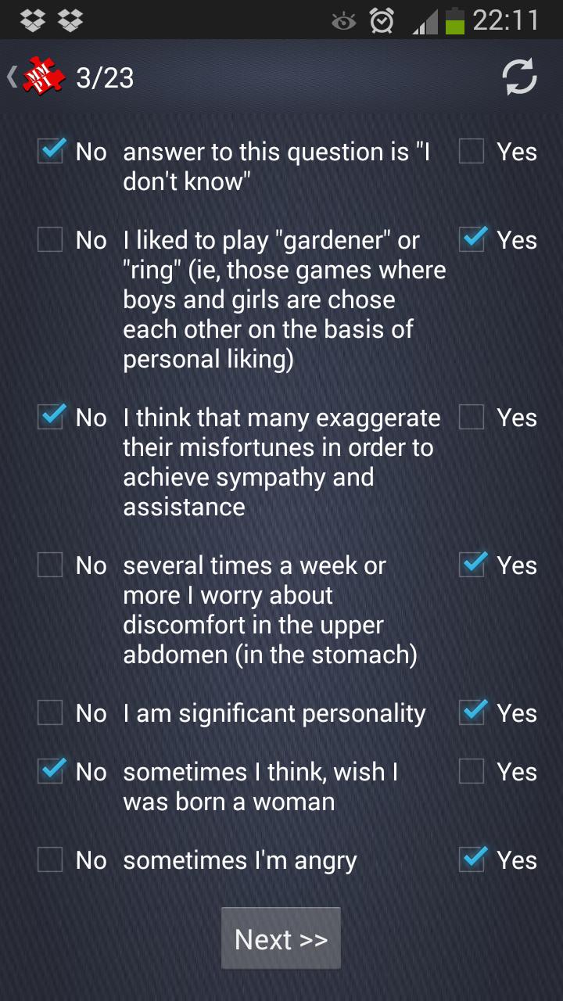The width and height of the screenshot is (563, 1001).
Task: Tap the 3/23 page counter title
Action: pyautogui.click(x=105, y=78)
